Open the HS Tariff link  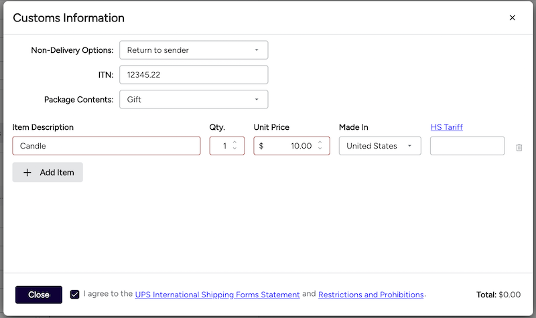pos(446,127)
